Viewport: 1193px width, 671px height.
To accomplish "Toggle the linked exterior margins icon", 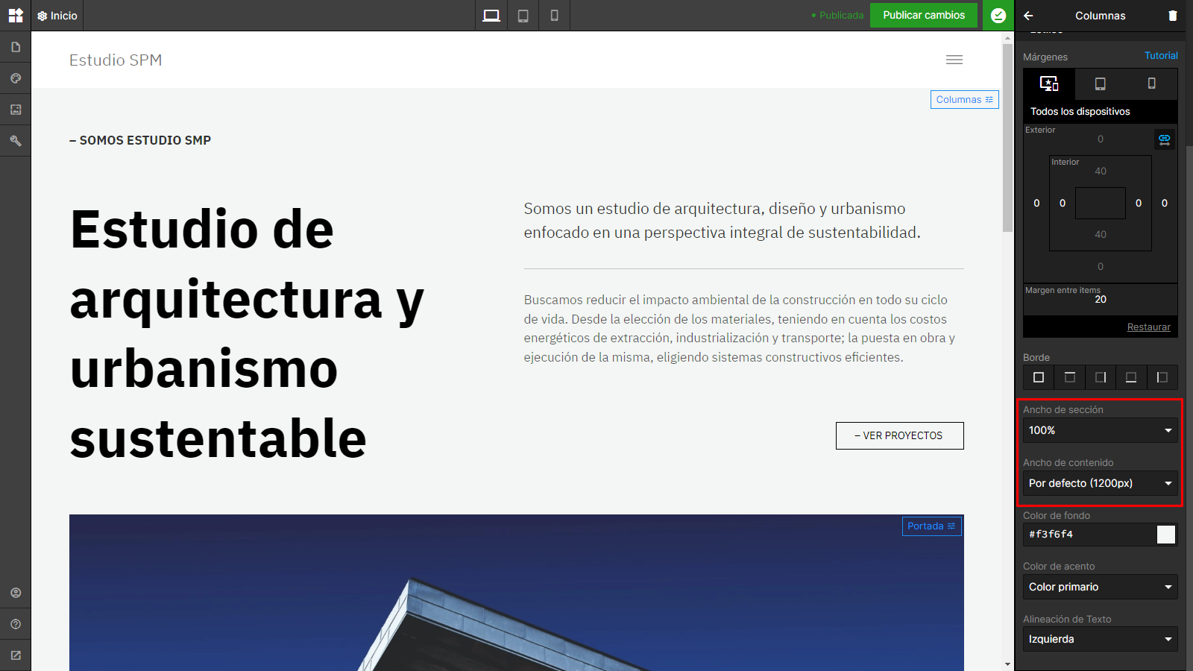I will (x=1165, y=139).
